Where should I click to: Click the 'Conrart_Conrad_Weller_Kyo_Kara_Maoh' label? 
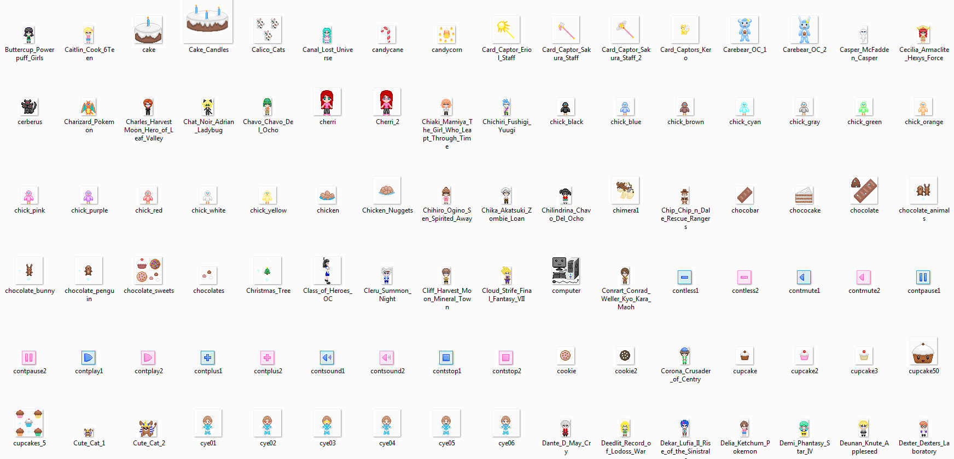pos(626,299)
